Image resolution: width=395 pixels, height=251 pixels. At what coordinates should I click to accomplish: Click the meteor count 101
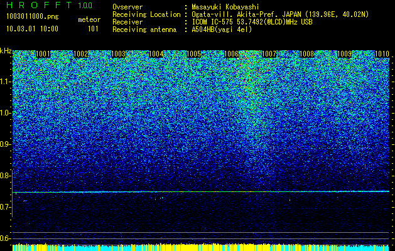[x=93, y=29]
